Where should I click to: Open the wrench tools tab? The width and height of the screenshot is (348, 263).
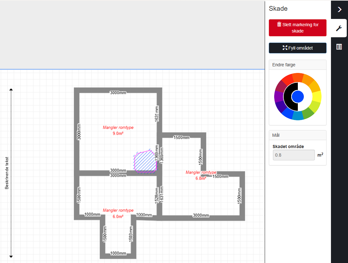pos(339,28)
